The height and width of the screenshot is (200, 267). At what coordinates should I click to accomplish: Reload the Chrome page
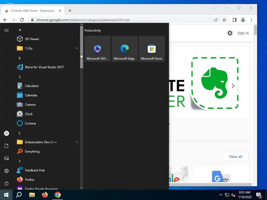(x=22, y=20)
